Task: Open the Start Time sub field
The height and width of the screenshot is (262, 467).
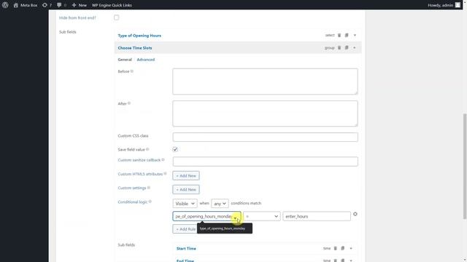Action: point(186,248)
